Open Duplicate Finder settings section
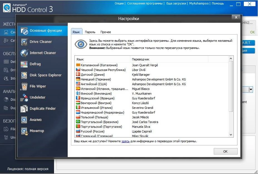 pos(43,109)
